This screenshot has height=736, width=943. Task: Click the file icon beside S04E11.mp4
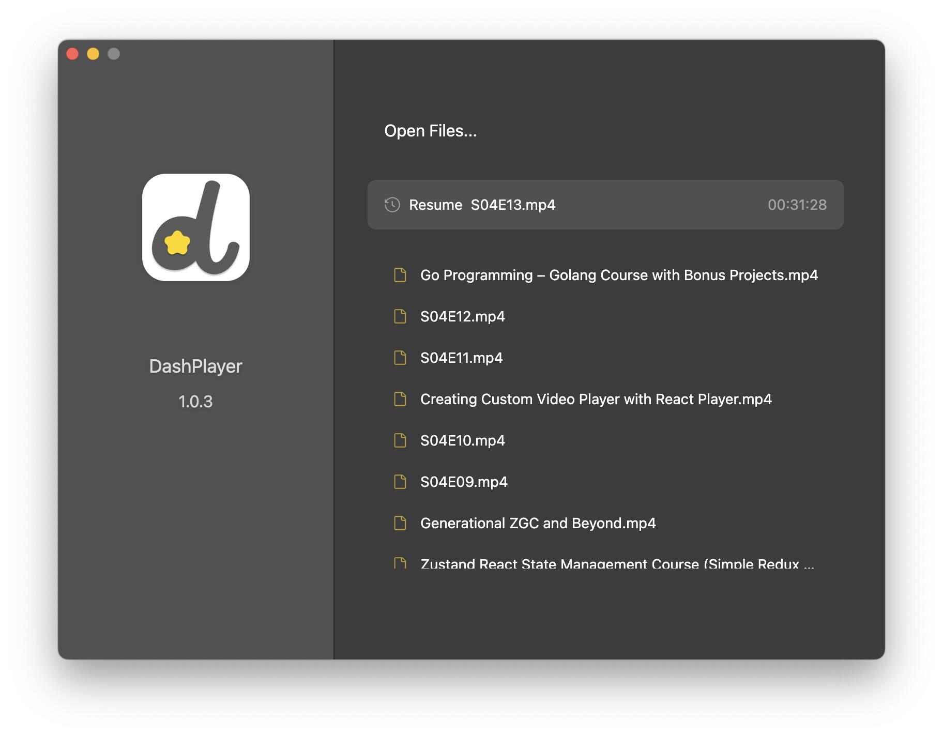click(x=399, y=357)
